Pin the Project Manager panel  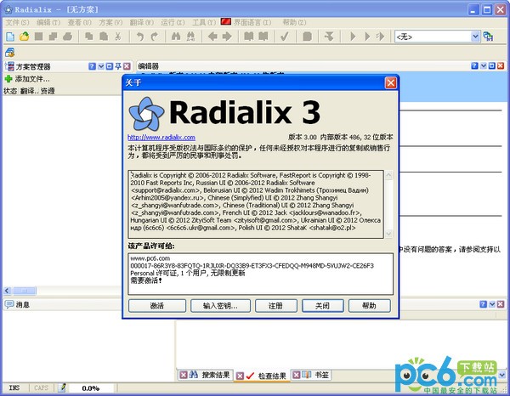(118, 66)
